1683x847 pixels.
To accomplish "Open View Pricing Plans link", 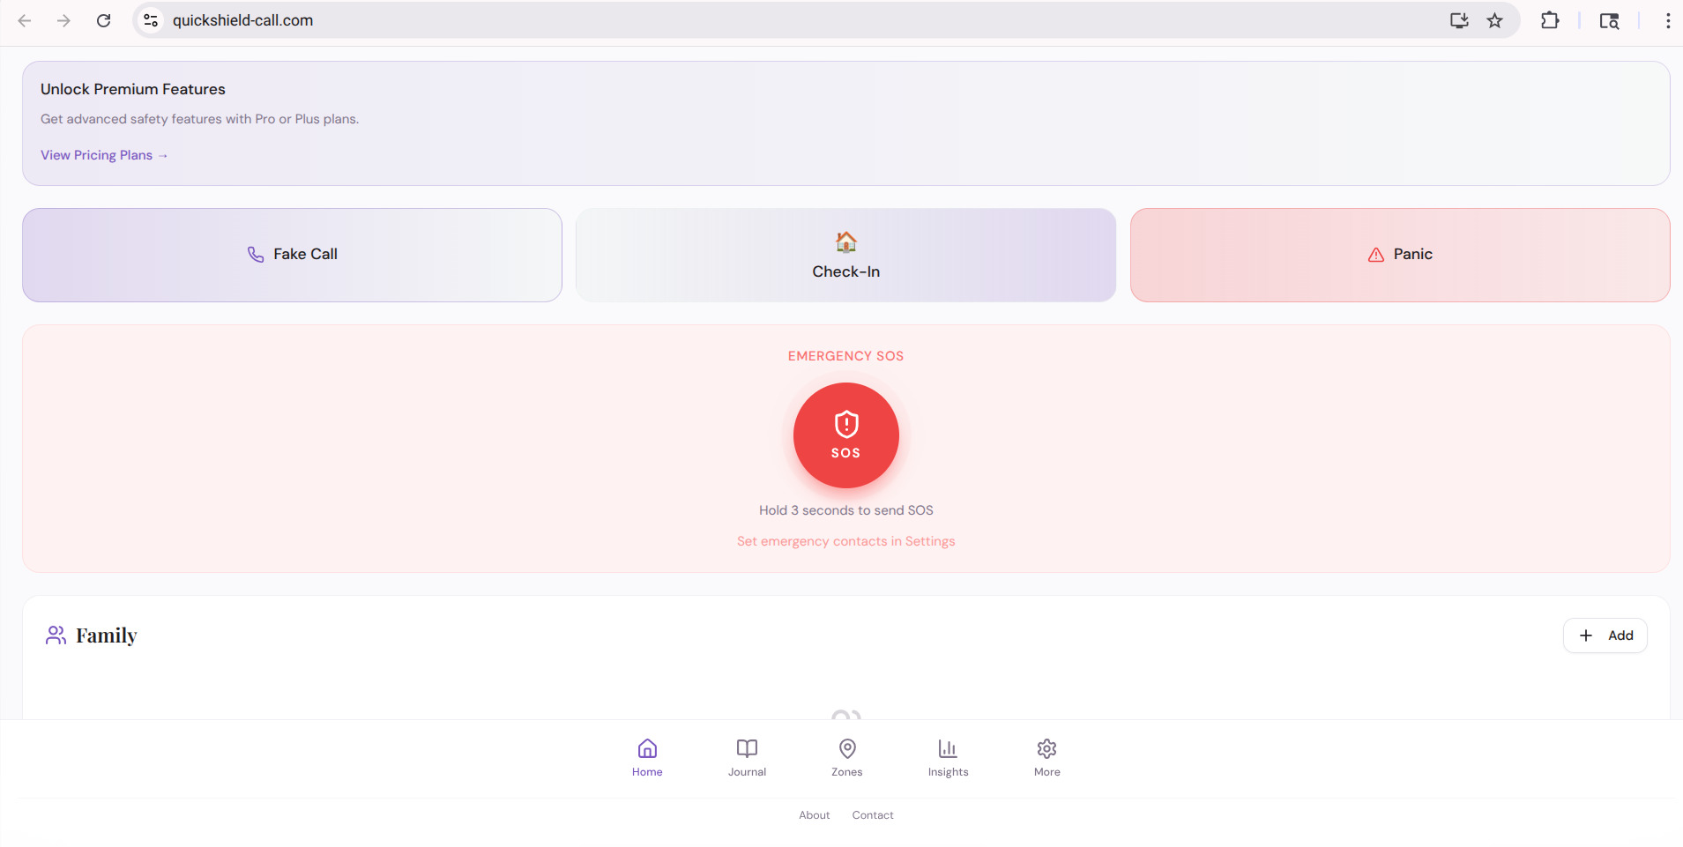I will click(x=104, y=155).
